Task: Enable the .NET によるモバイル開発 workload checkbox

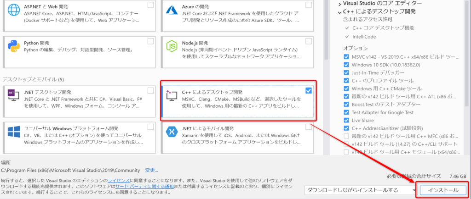Action: (309, 127)
